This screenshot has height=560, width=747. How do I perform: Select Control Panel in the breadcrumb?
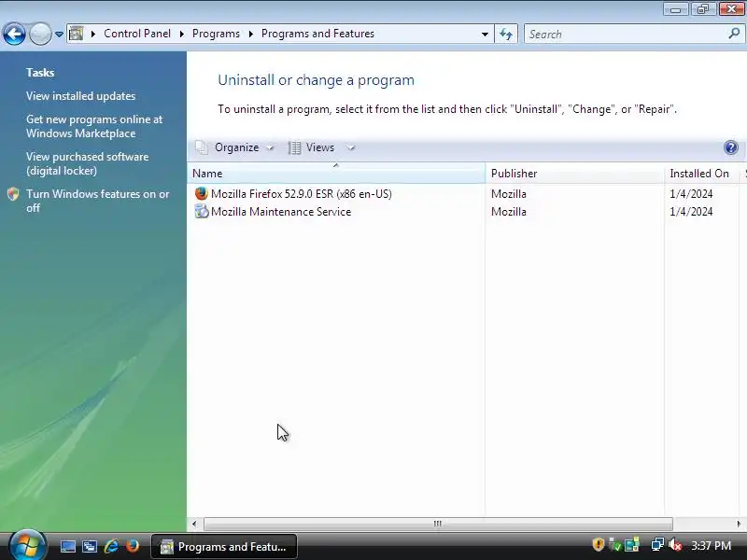pyautogui.click(x=137, y=34)
